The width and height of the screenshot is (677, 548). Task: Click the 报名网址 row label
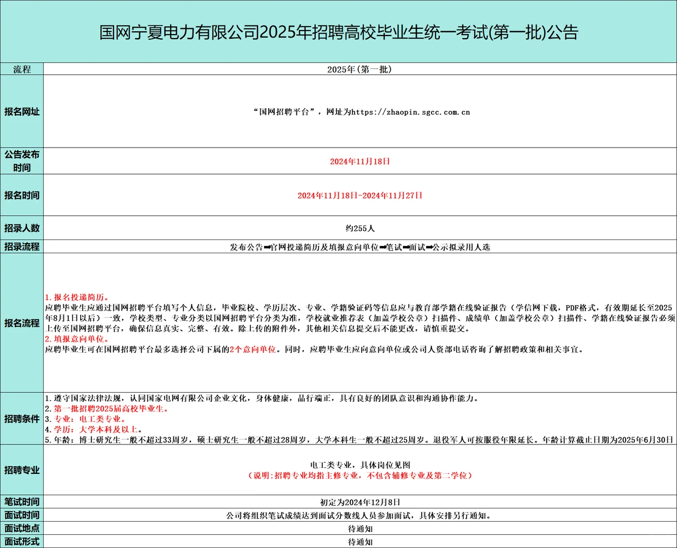[22, 112]
